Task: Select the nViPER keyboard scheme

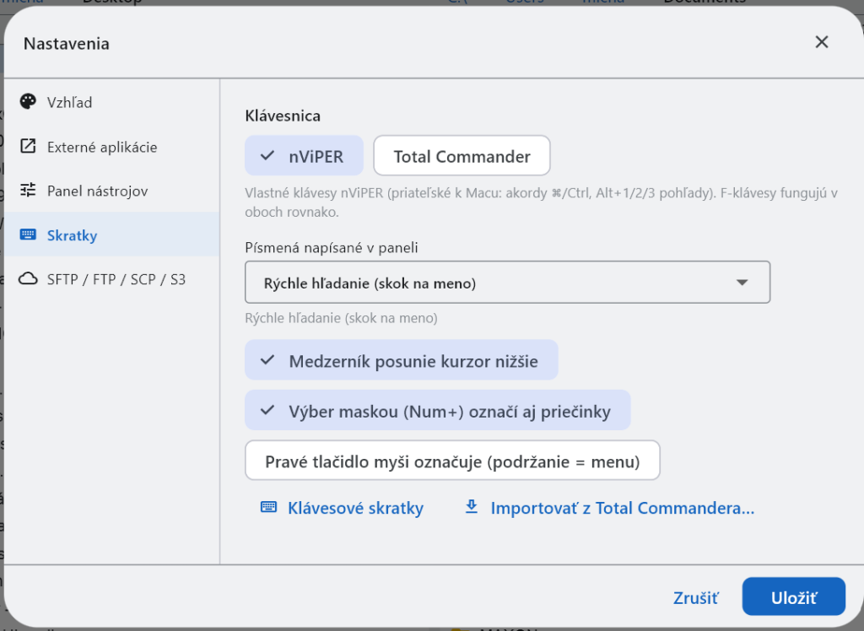Action: pos(304,156)
